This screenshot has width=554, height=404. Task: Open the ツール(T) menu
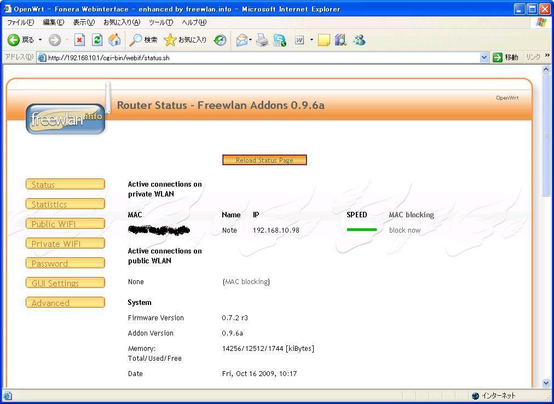pyautogui.click(x=161, y=22)
